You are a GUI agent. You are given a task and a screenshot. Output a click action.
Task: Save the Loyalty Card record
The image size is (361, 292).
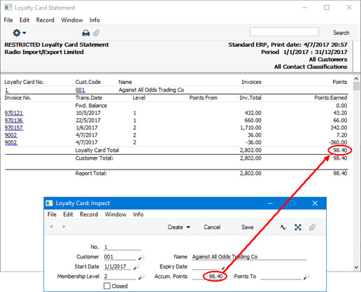(x=248, y=227)
